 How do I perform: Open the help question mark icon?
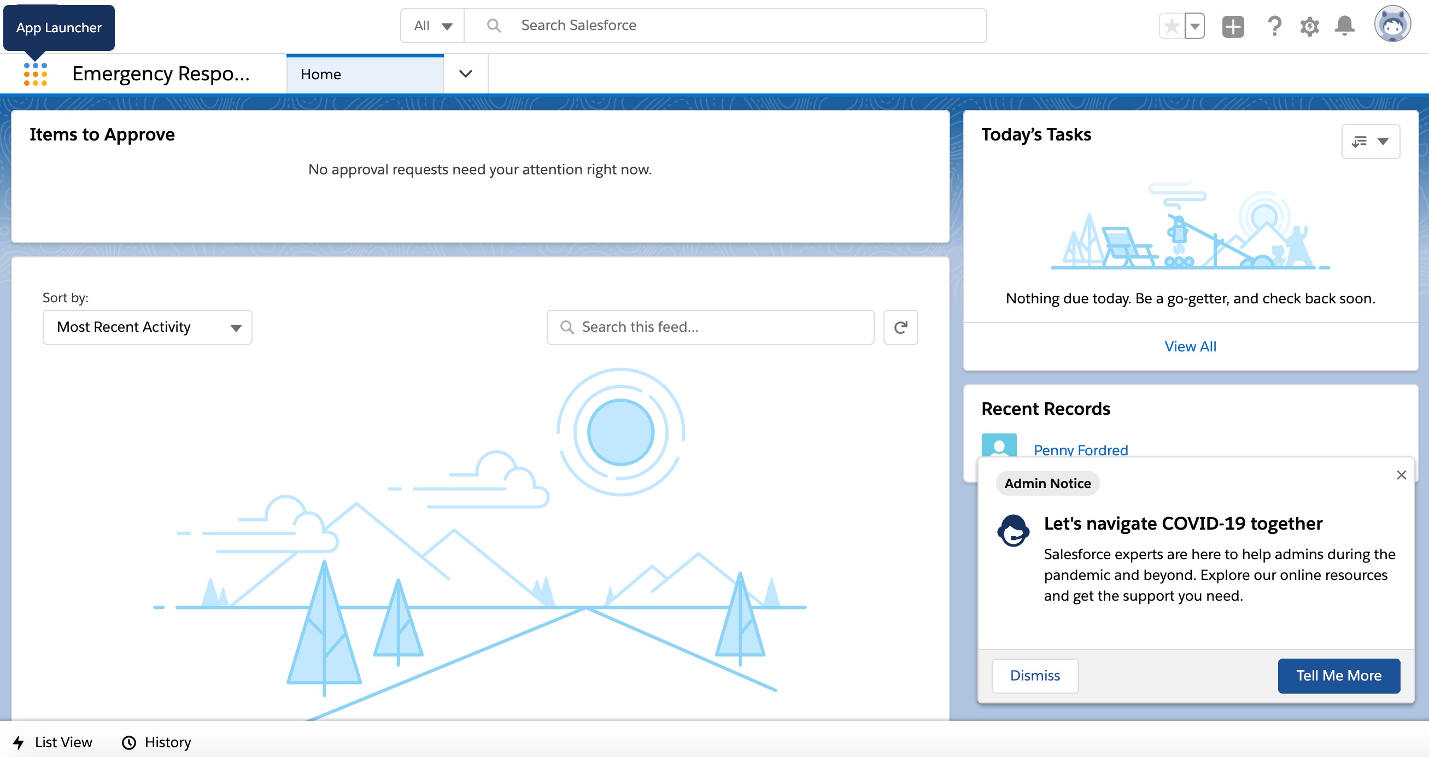click(x=1274, y=26)
